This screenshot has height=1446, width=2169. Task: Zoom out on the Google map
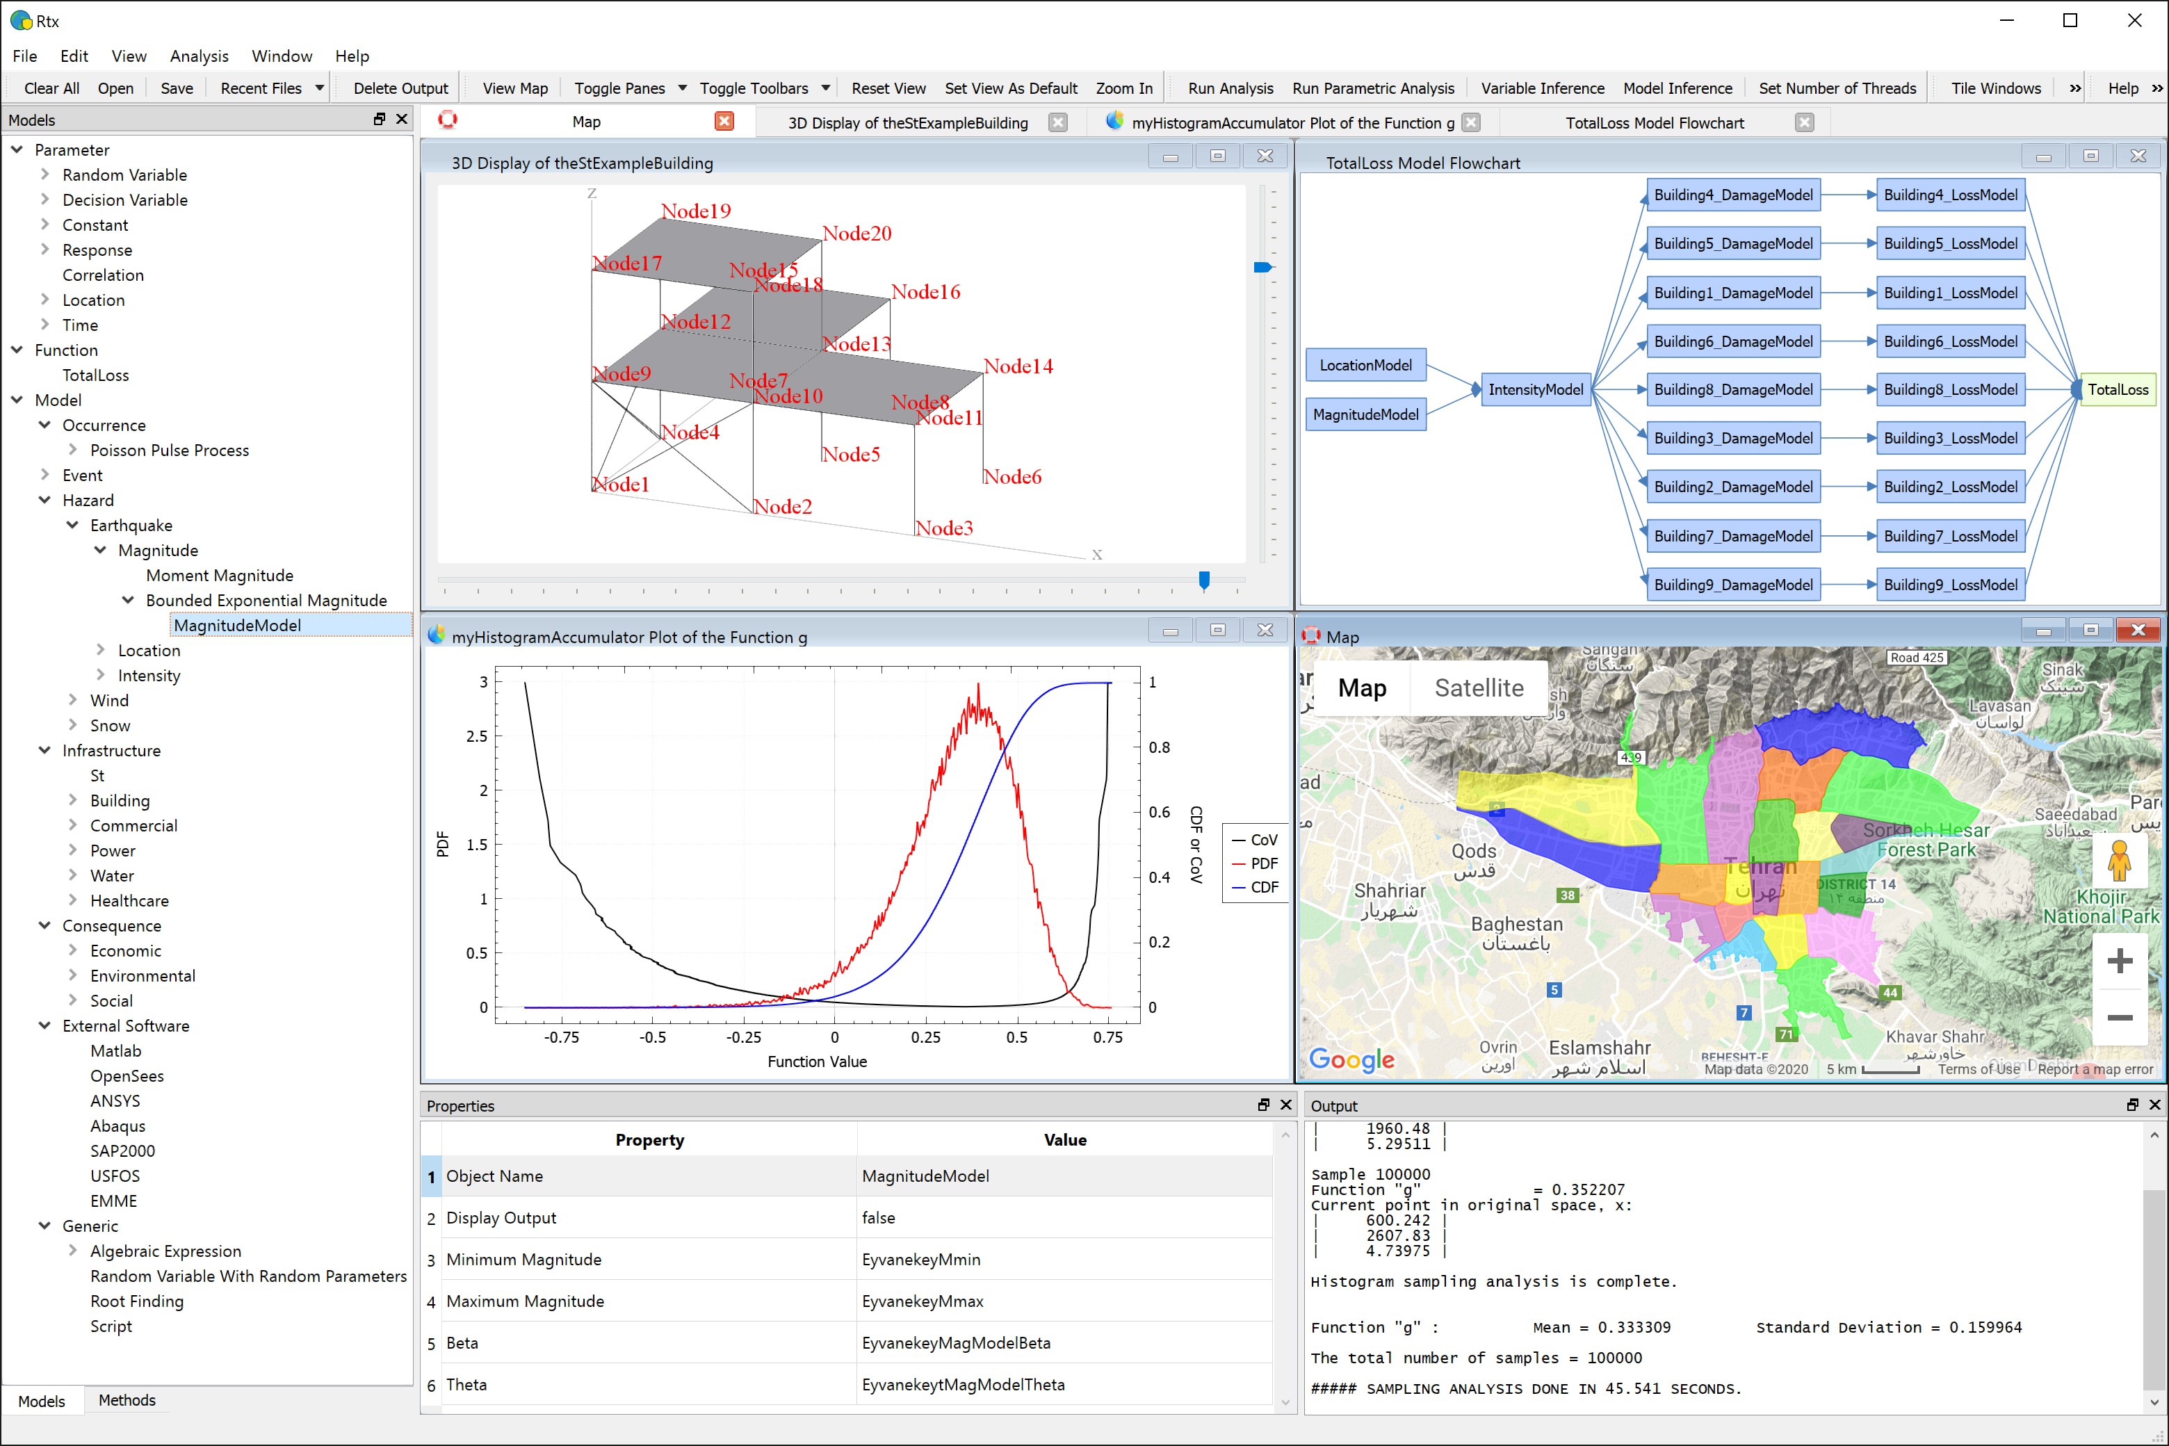click(2119, 1018)
